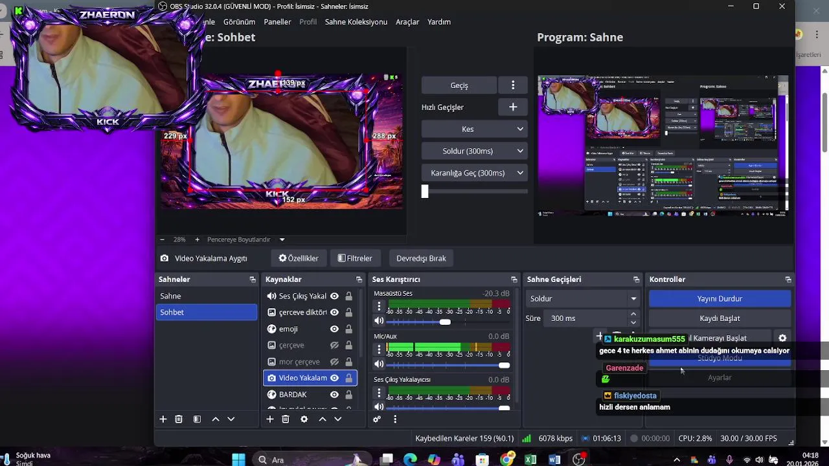Hide the çerceve diktör source
The width and height of the screenshot is (829, 466).
(334, 313)
